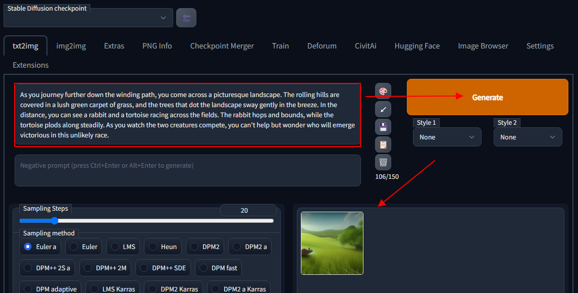
Task: Open the Extensions tab
Action: [x=31, y=65]
